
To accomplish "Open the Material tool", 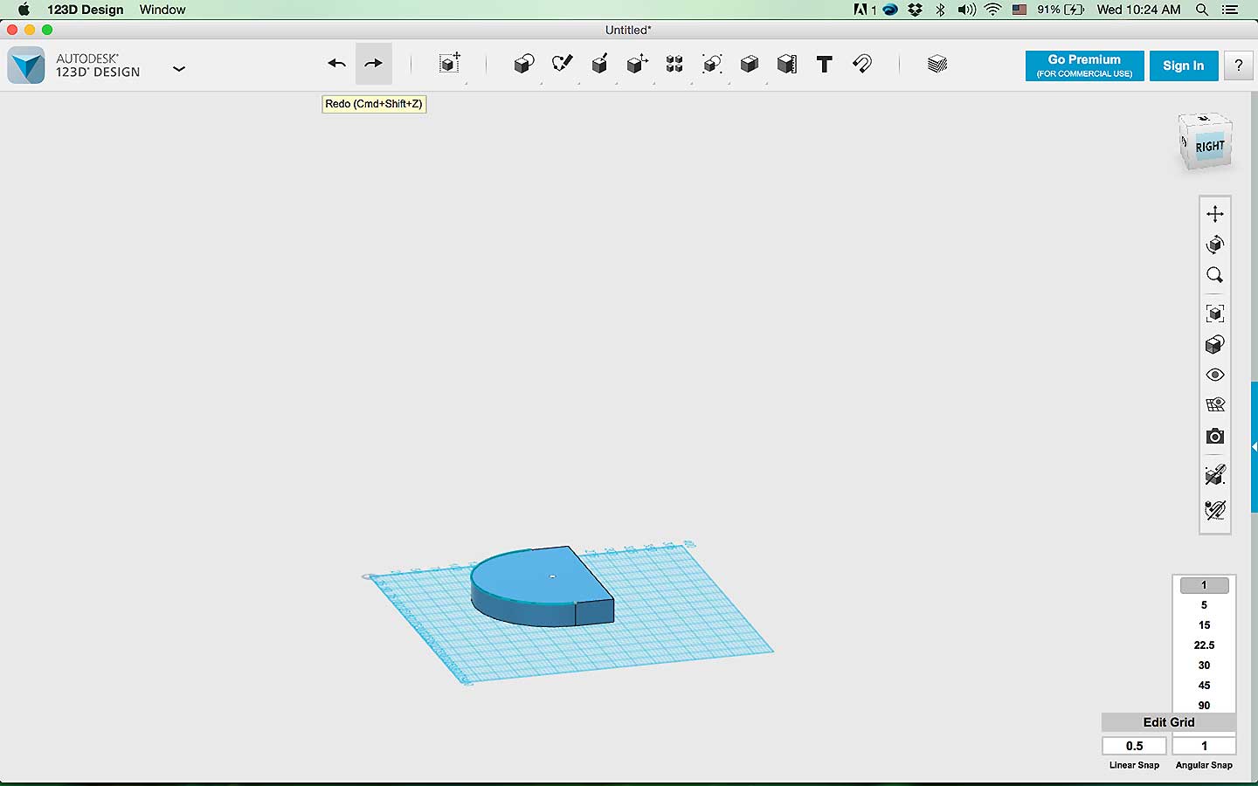I will click(937, 64).
